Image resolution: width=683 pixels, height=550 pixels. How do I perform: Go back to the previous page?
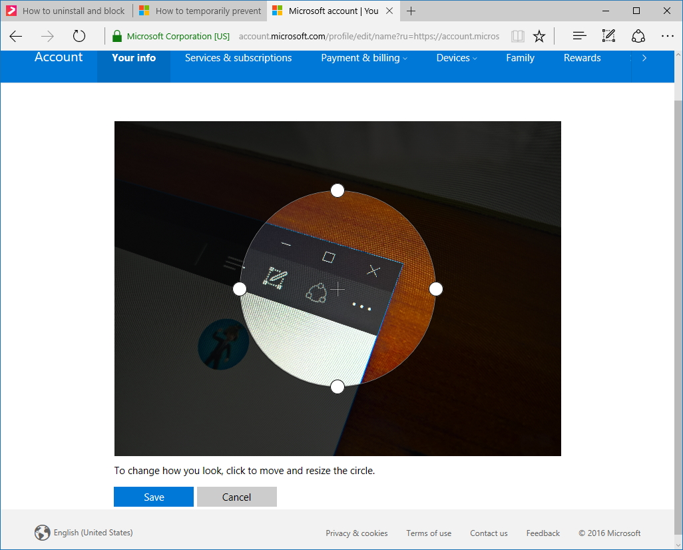16,36
